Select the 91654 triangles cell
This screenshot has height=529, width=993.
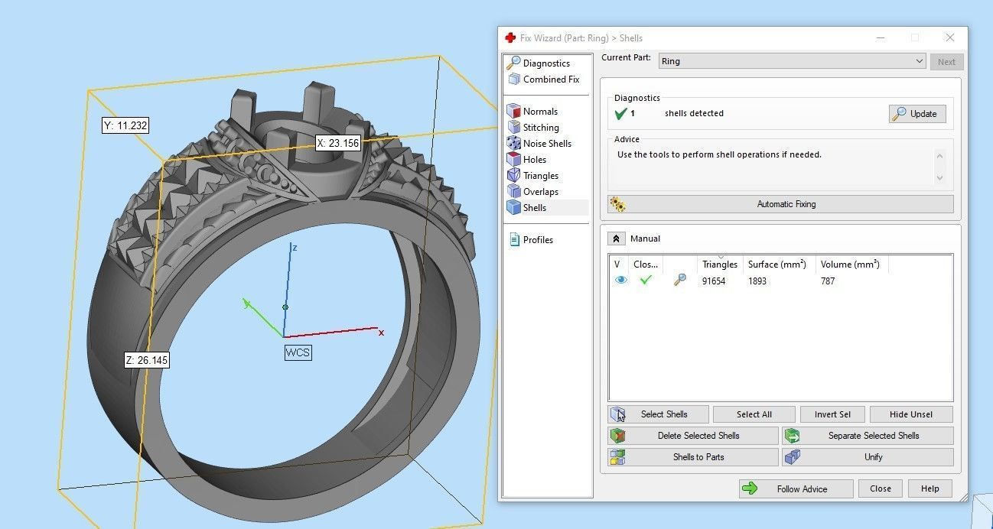tap(714, 281)
